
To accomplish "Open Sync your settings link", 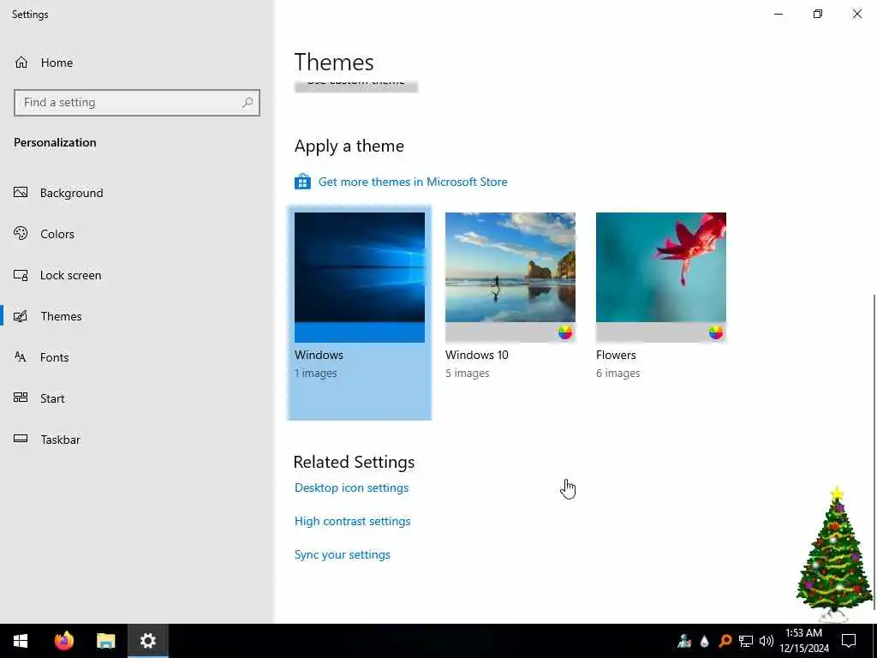I will point(343,555).
